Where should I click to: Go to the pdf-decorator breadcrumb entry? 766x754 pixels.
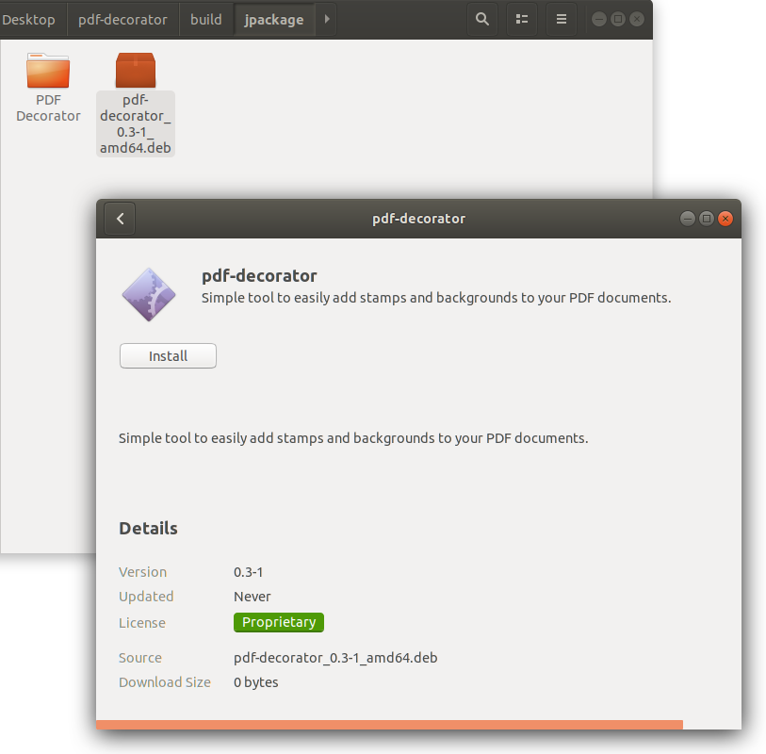[x=122, y=19]
